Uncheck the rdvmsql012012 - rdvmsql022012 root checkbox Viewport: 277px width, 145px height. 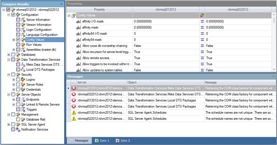(8, 10)
